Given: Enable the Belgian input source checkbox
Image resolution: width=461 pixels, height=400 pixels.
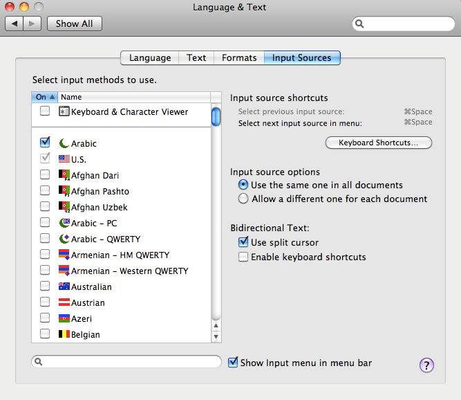Looking at the screenshot, I should click(x=45, y=334).
